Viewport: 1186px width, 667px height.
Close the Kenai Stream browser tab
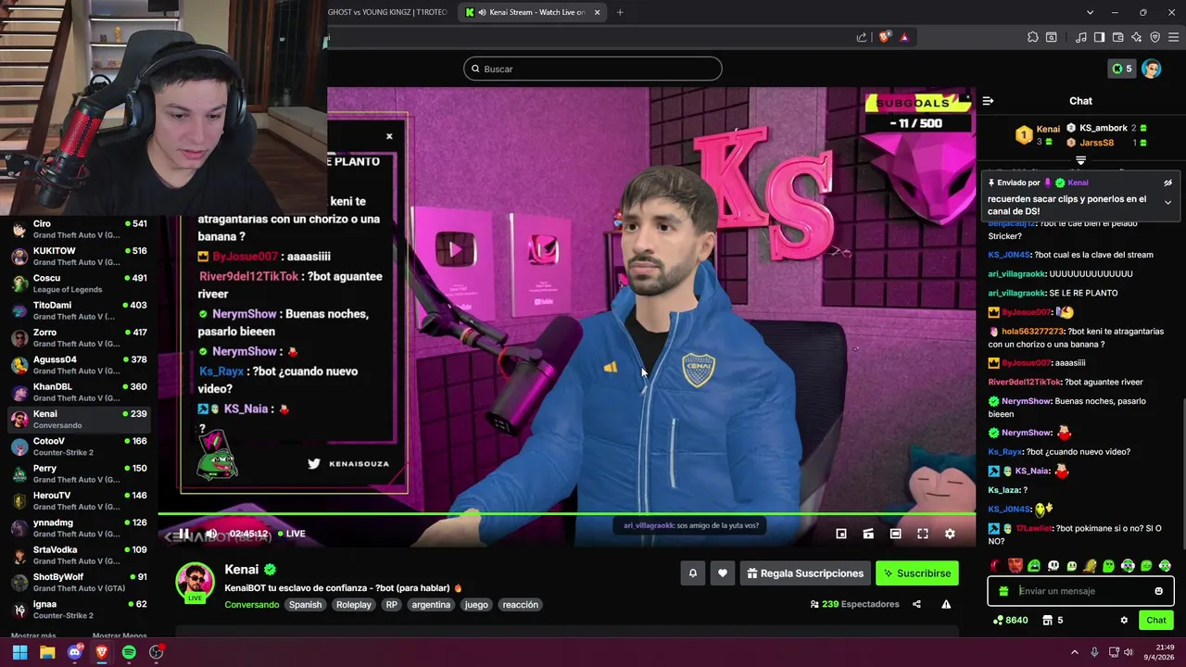[597, 12]
